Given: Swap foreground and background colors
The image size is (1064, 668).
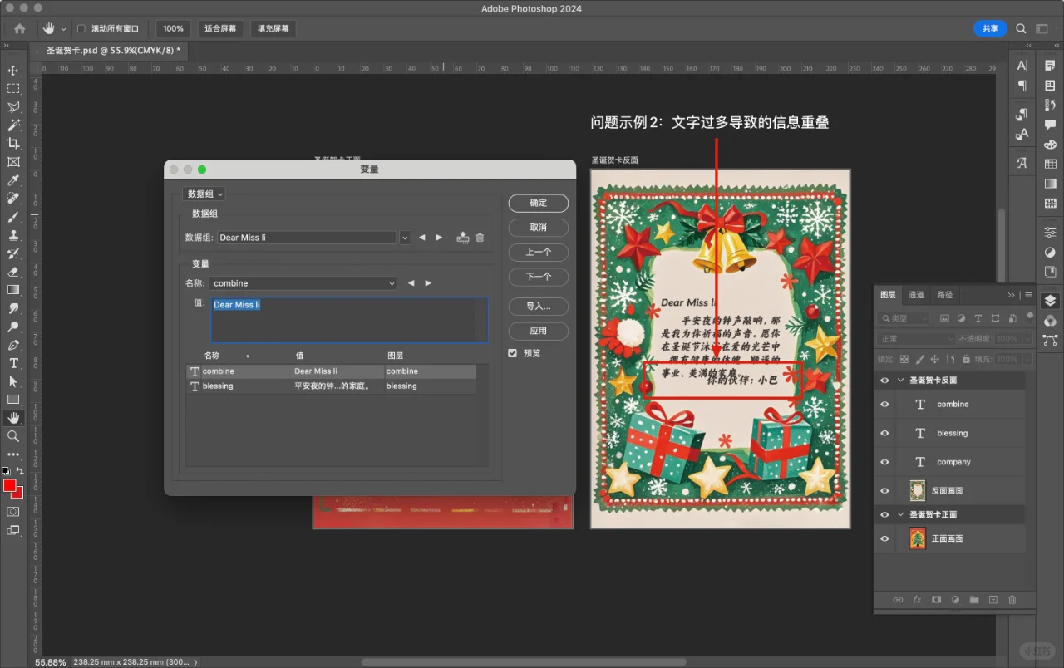Looking at the screenshot, I should 20,471.
